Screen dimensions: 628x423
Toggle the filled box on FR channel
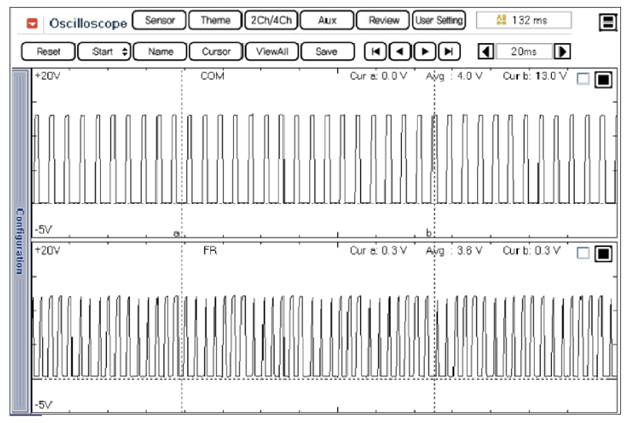pyautogui.click(x=603, y=253)
